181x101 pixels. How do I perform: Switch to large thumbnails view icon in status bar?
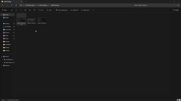coord(180,100)
